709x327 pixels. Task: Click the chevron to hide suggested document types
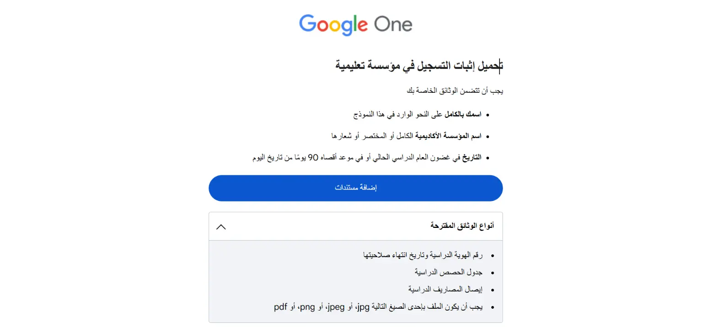221,227
